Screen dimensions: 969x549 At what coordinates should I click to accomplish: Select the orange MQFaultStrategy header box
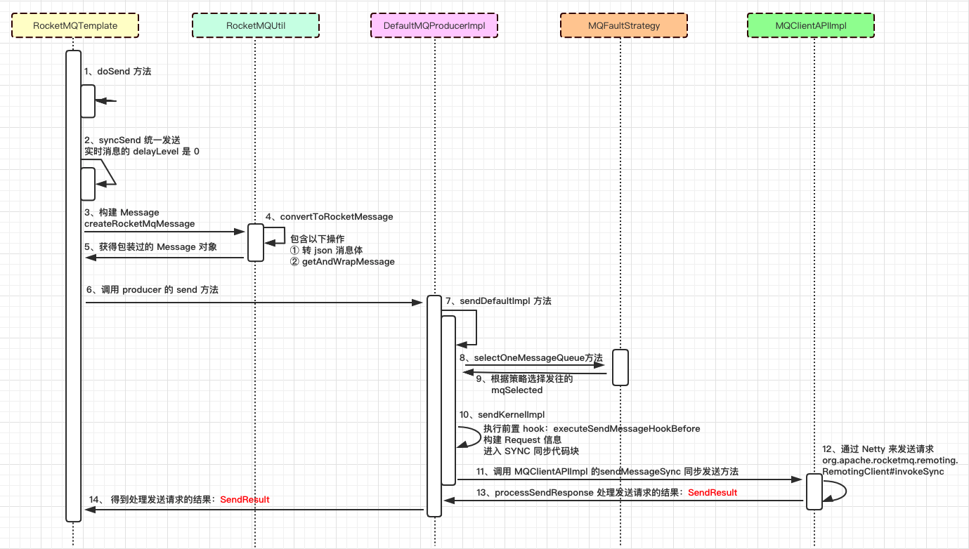pyautogui.click(x=624, y=25)
